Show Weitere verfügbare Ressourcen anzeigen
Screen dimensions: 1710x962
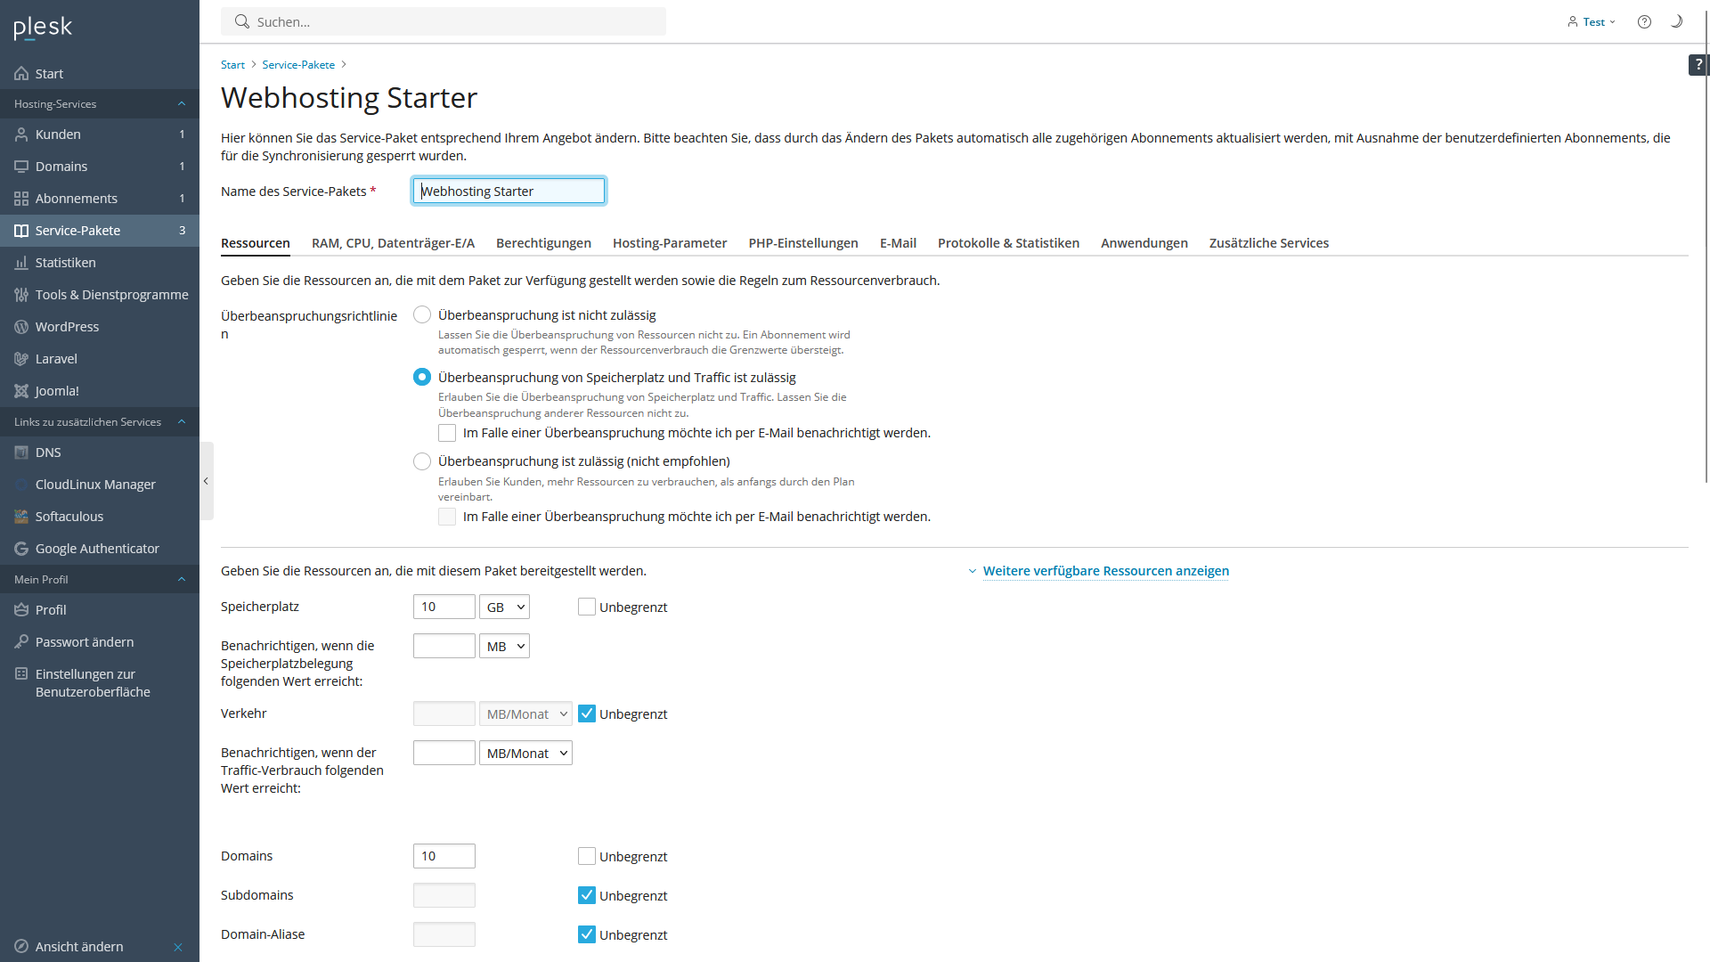click(1105, 571)
